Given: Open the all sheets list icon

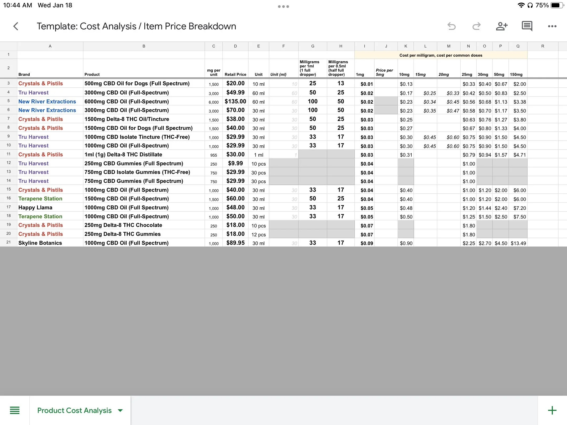Looking at the screenshot, I should coord(15,410).
